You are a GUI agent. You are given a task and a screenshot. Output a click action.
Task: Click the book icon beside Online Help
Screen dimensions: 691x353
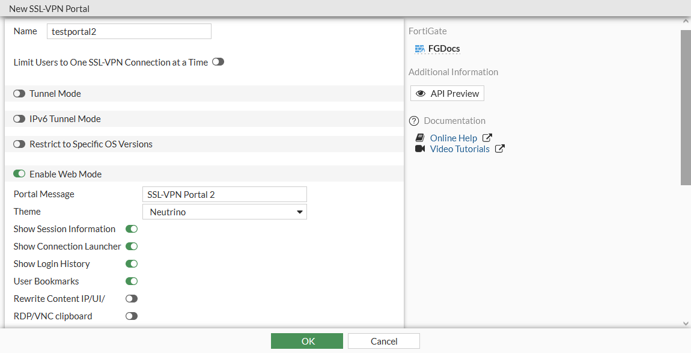click(419, 137)
